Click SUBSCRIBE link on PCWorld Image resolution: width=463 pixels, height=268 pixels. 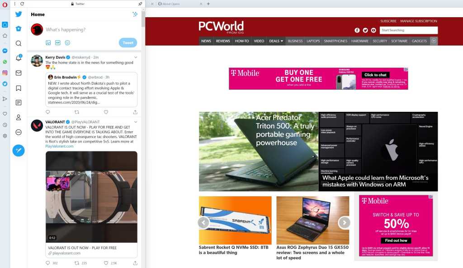coord(388,21)
